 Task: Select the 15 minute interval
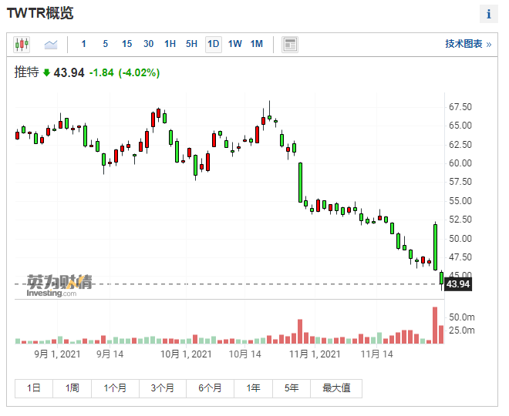point(127,44)
